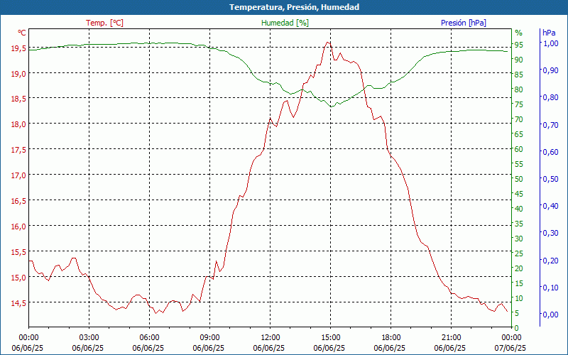The image size is (568, 355).
Task: Click the 75 humidity axis value
Action: 519,104
